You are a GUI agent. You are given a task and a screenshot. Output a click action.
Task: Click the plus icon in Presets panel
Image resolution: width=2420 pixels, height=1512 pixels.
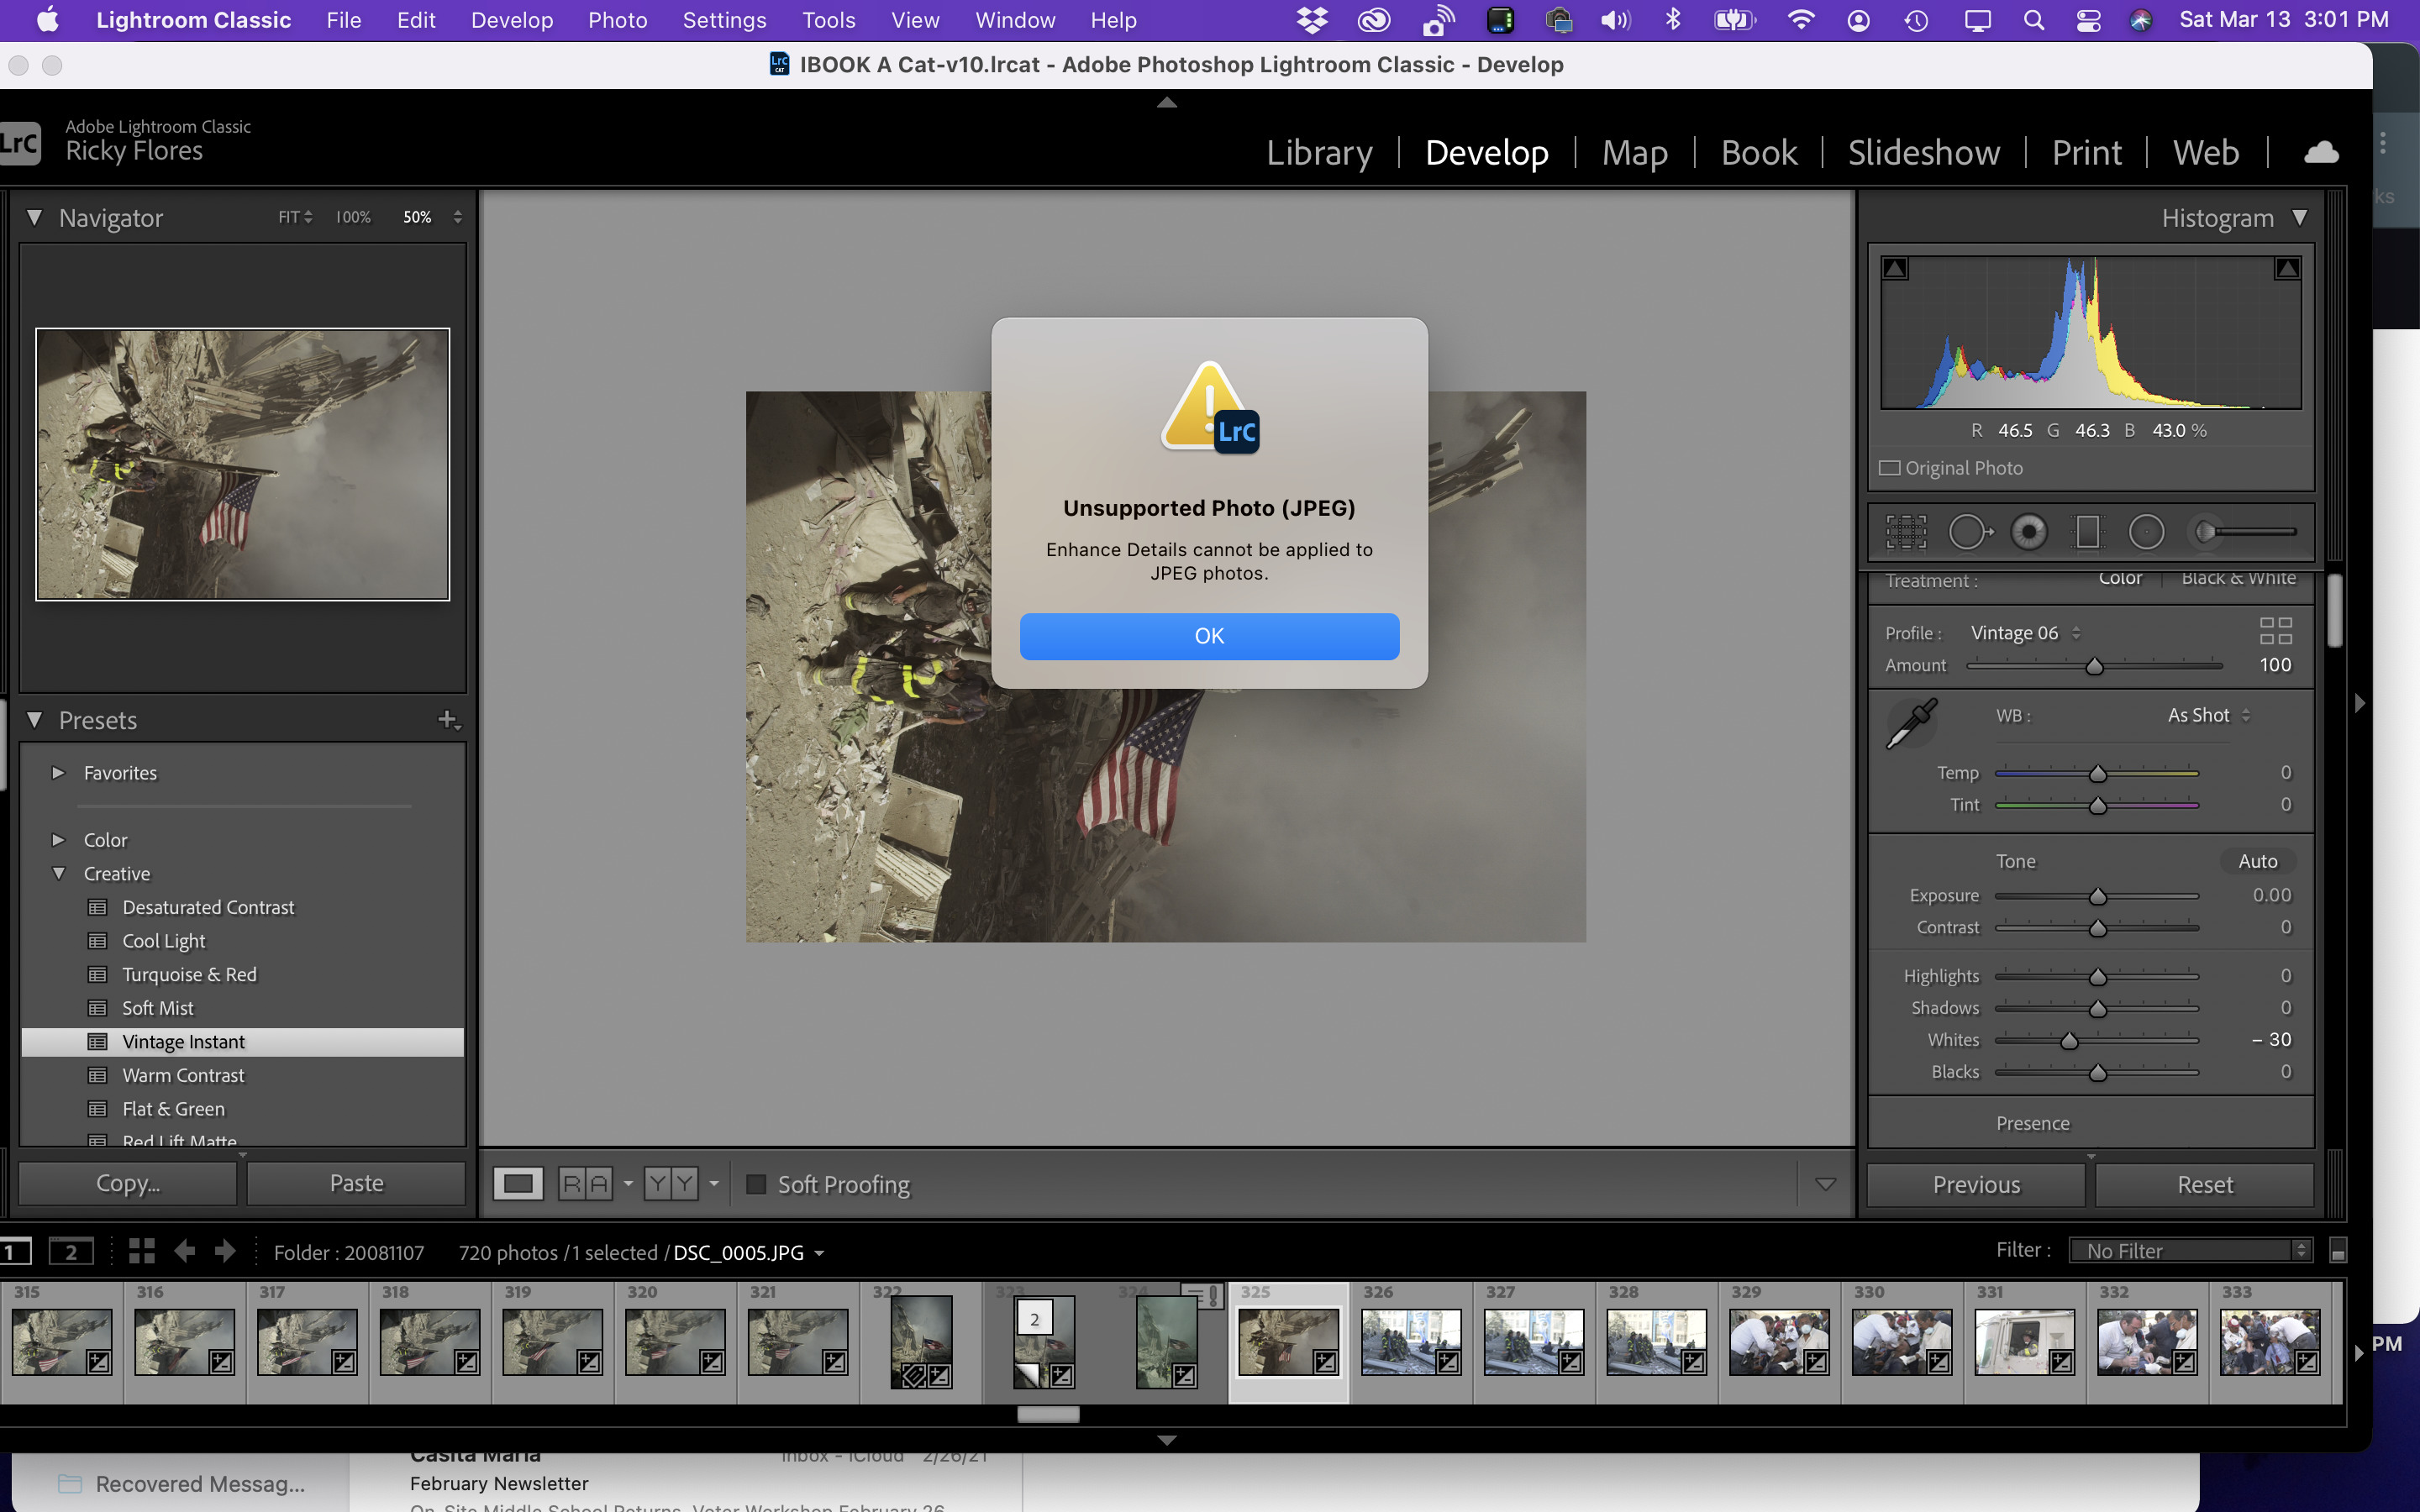[x=448, y=720]
